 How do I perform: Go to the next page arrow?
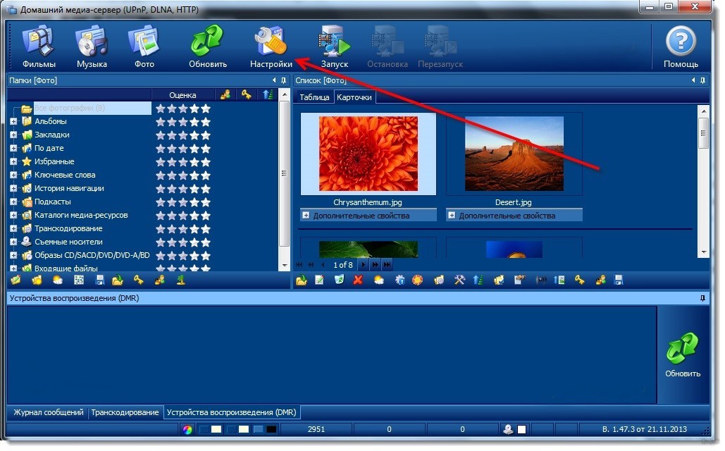pos(364,265)
